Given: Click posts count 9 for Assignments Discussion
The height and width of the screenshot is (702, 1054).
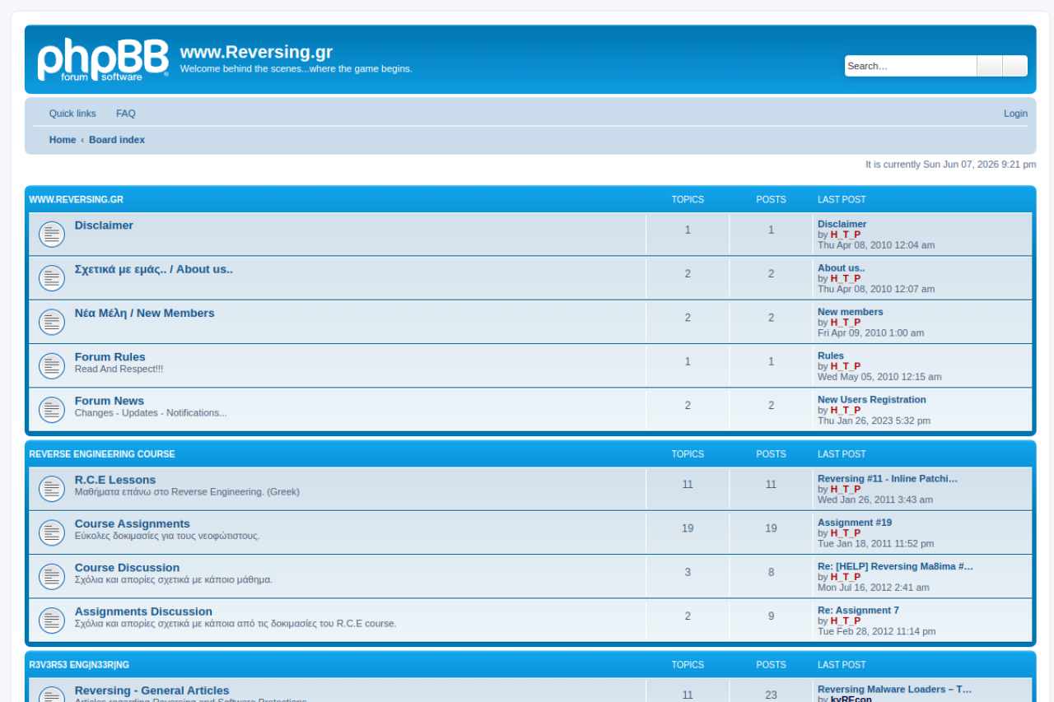Looking at the screenshot, I should coord(772,616).
